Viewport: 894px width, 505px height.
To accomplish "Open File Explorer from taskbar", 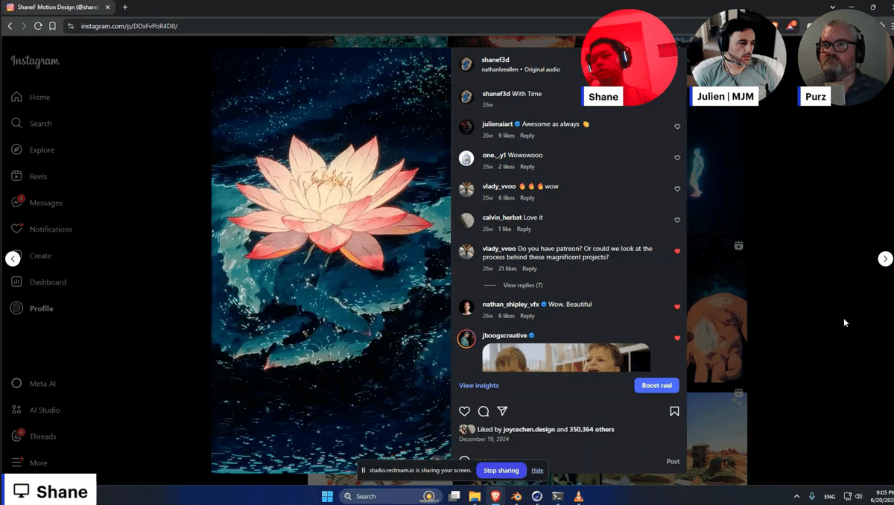I will tap(475, 496).
